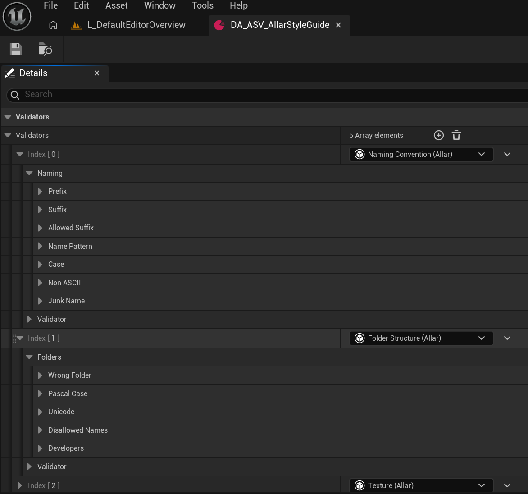This screenshot has width=528, height=494.
Task: Click the Naming Convention (Allar) class icon
Action: pos(360,154)
